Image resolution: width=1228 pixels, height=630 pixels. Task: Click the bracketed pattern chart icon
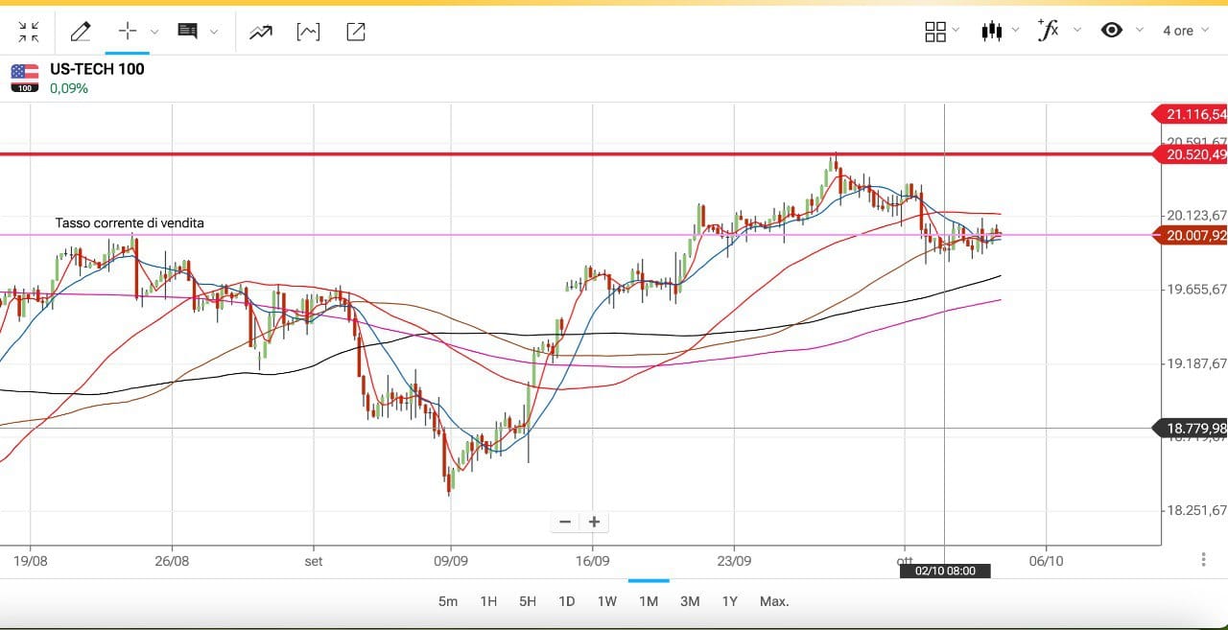[308, 32]
